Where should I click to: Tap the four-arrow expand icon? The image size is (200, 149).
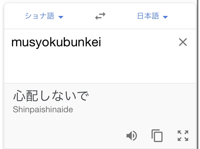point(183,136)
